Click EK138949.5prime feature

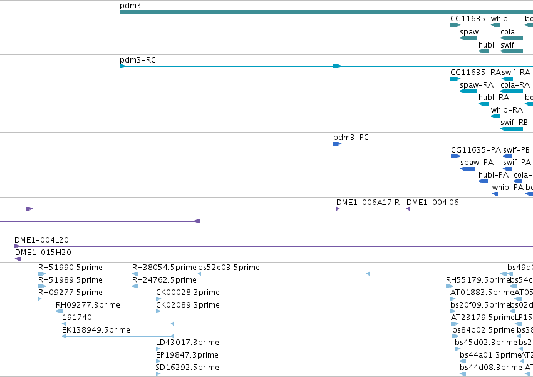(x=118, y=336)
